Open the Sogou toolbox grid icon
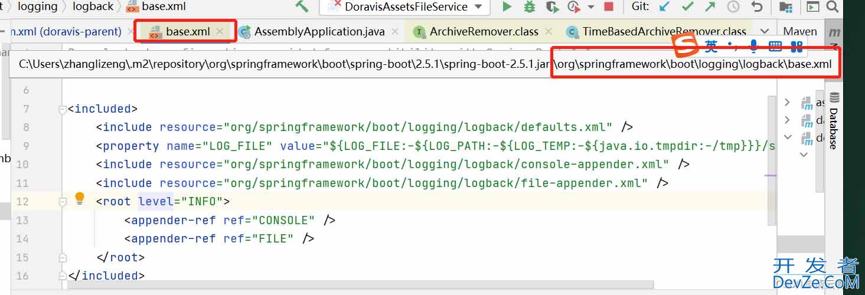This screenshot has width=865, height=295. click(x=797, y=47)
